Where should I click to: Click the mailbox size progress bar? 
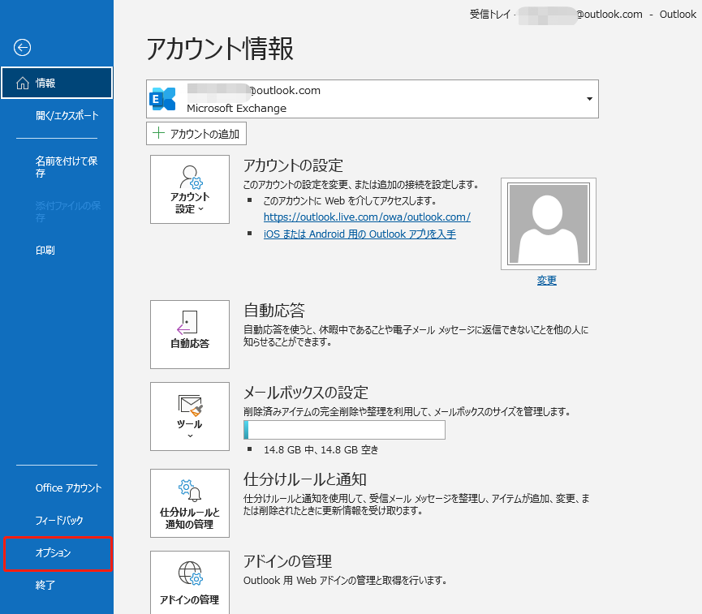point(344,430)
